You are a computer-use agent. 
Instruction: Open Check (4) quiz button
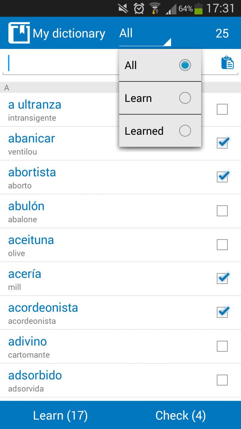coord(181,415)
